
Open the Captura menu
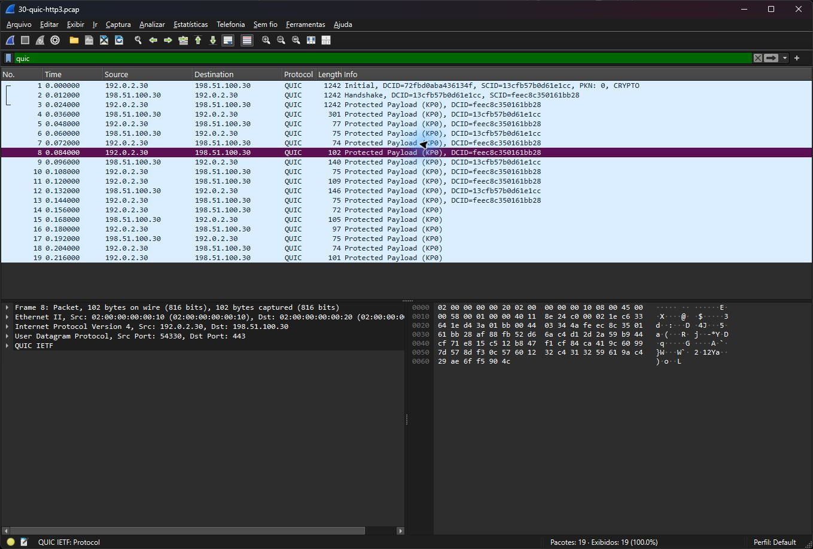pyautogui.click(x=118, y=25)
